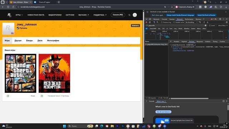Open the site search magnifier icon
Screen dimensions: 229x129
pyautogui.click(x=129, y=15)
